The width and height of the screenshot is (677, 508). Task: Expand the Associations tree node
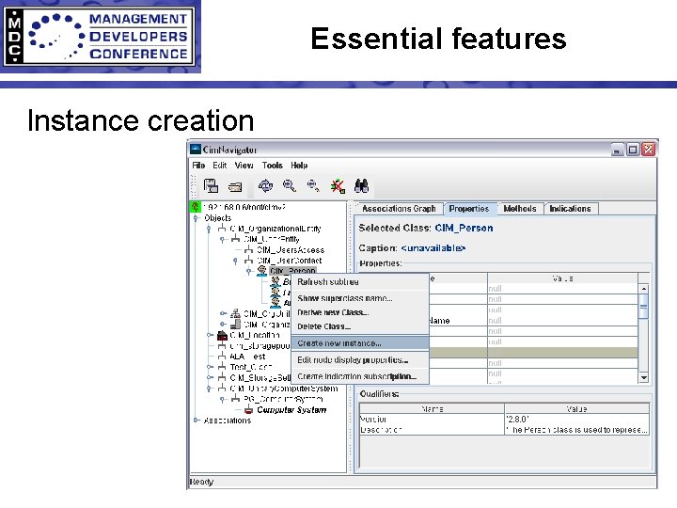click(197, 420)
